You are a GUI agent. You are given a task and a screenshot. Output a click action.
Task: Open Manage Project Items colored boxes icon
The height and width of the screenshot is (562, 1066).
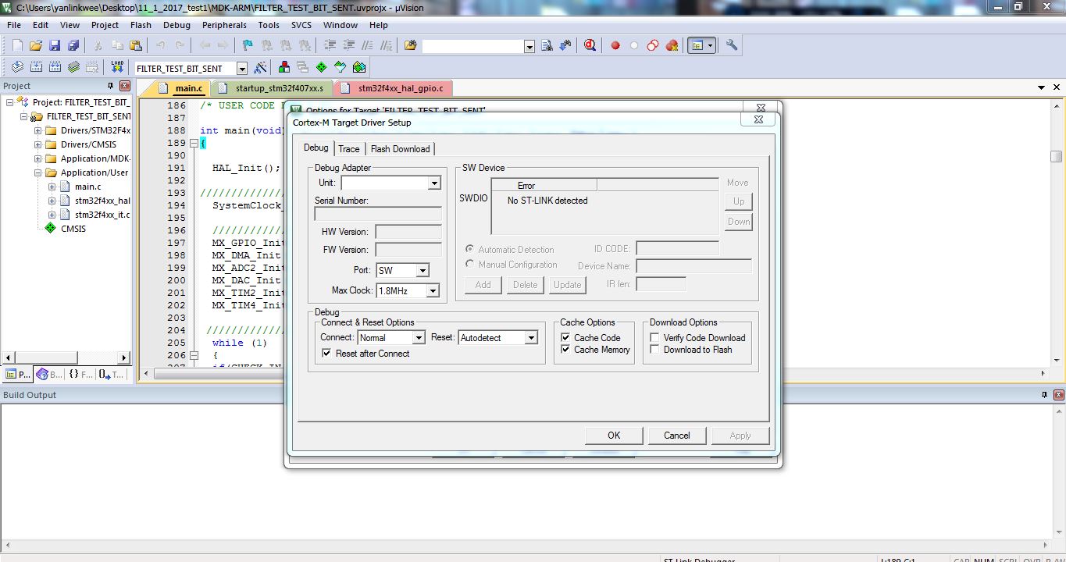click(x=284, y=68)
